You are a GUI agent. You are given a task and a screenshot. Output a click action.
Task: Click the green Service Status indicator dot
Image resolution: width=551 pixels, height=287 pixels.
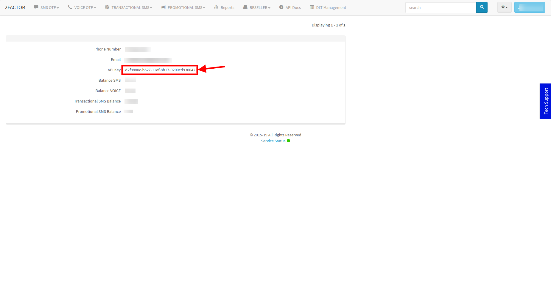tap(288, 141)
